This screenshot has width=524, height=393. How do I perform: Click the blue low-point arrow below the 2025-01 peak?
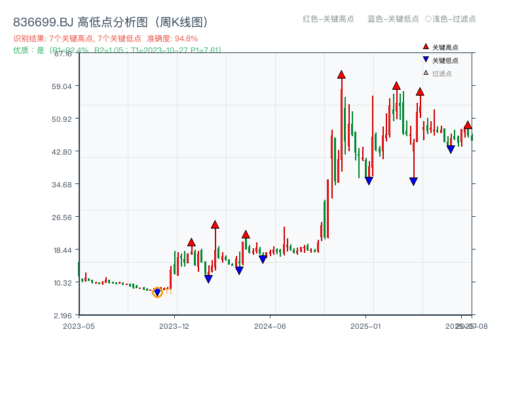pyautogui.click(x=369, y=179)
